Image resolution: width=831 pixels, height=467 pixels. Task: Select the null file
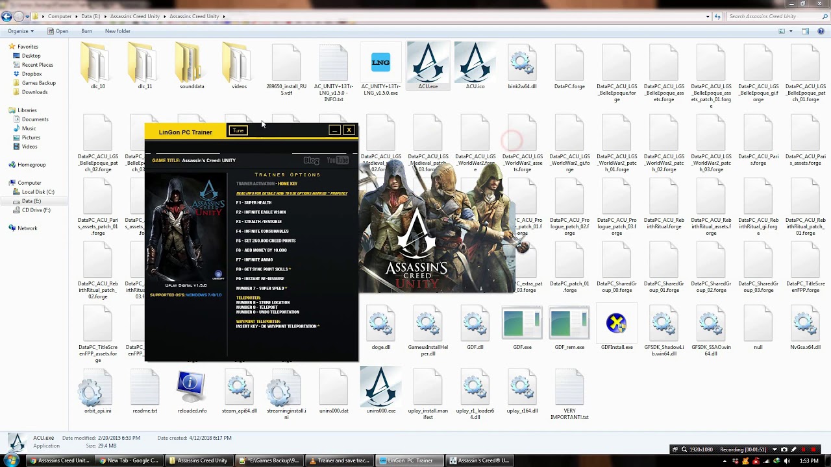(758, 328)
